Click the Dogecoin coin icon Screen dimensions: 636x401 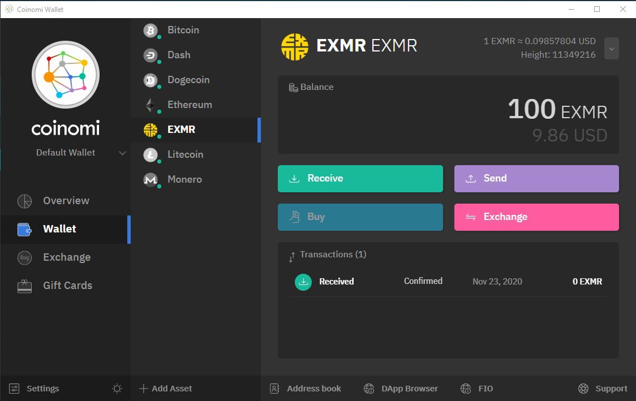coord(151,80)
